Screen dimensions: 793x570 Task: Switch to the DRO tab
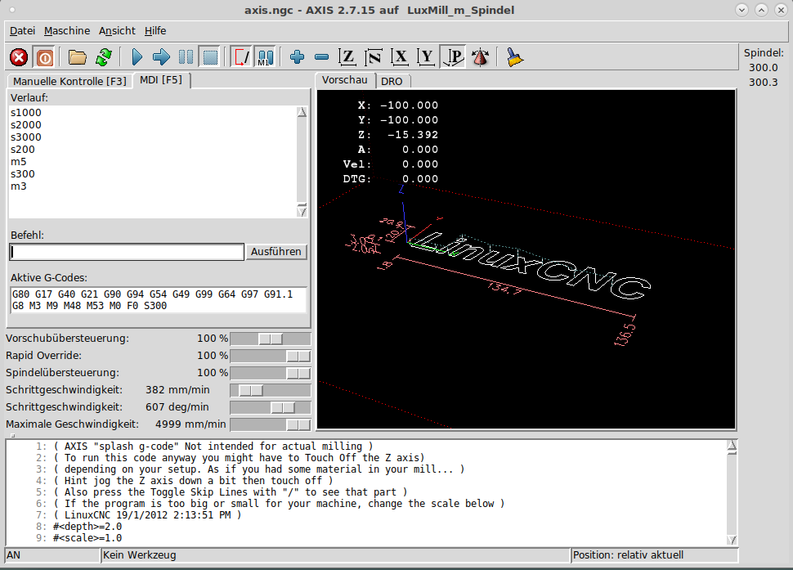392,81
